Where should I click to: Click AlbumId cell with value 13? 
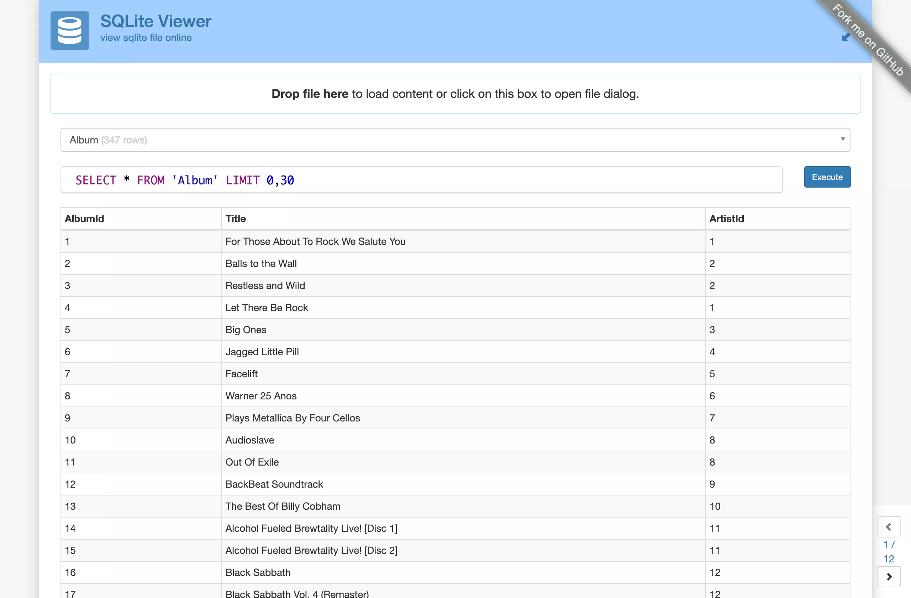tap(141, 506)
